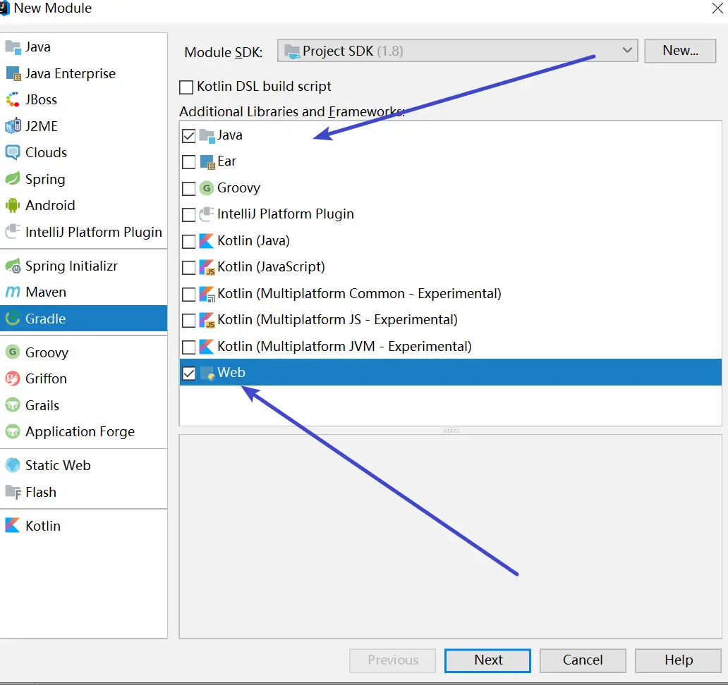The image size is (728, 685).
Task: Click the Web framework icon in list
Action: (207, 373)
